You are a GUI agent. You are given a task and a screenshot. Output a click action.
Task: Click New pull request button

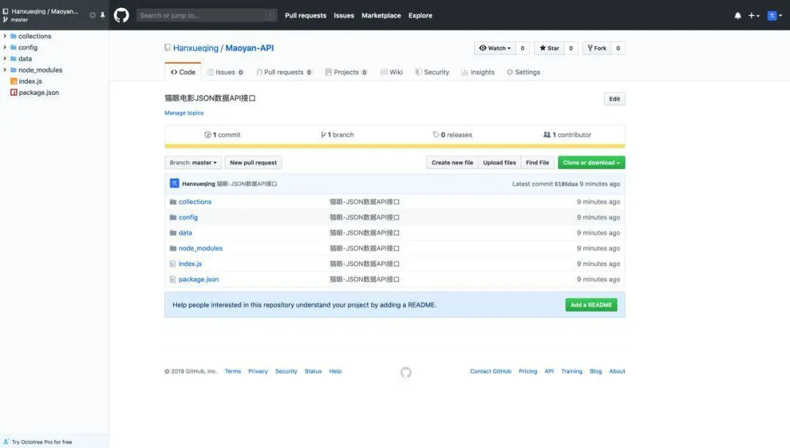click(253, 162)
